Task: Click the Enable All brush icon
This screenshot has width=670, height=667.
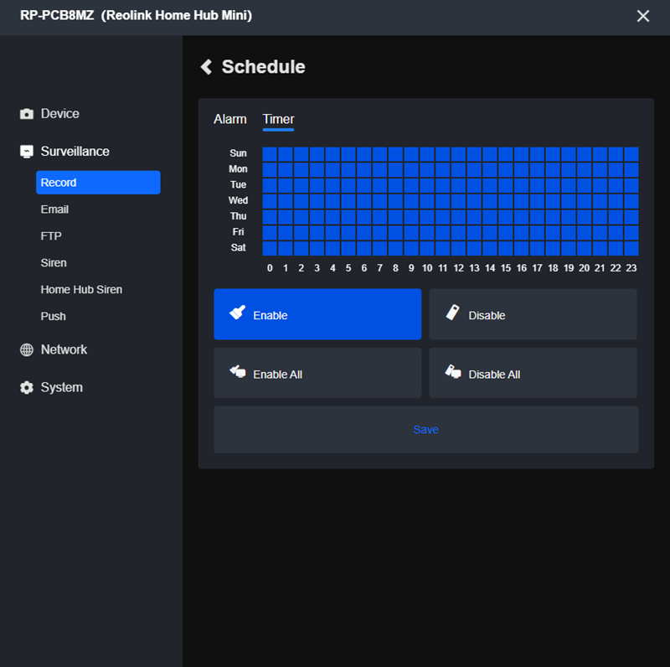Action: [238, 371]
